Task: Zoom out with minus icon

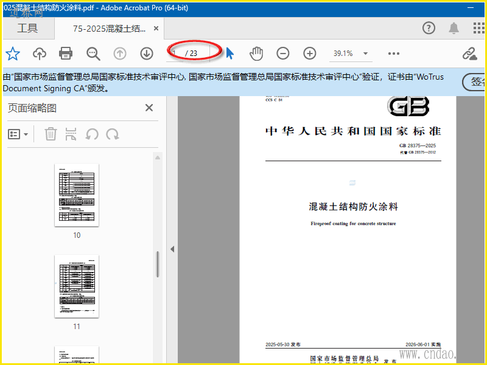Action: pos(283,54)
